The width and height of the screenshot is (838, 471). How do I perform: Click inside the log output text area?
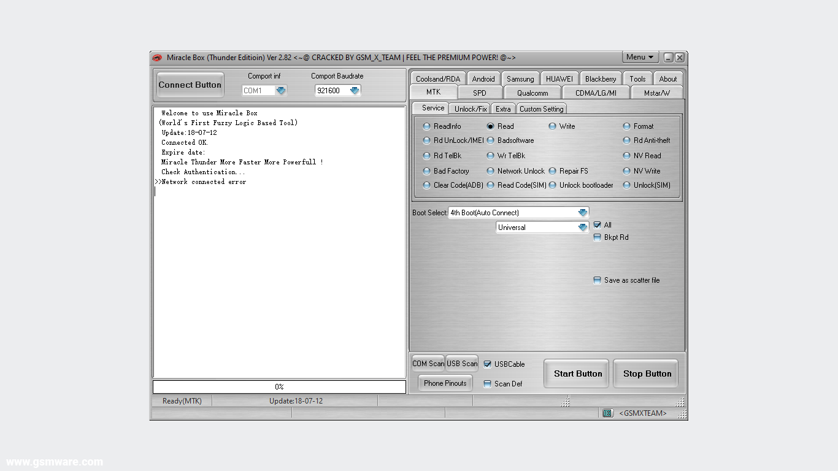(279, 276)
